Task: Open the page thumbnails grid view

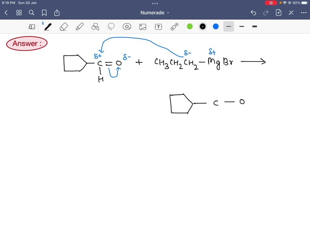Action: [x=19, y=13]
